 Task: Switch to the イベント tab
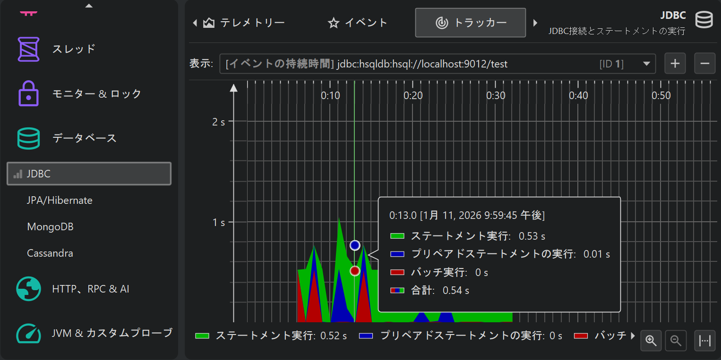click(358, 23)
